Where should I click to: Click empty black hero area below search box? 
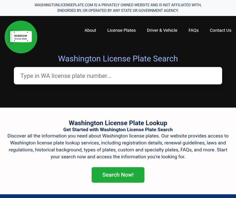[118, 96]
